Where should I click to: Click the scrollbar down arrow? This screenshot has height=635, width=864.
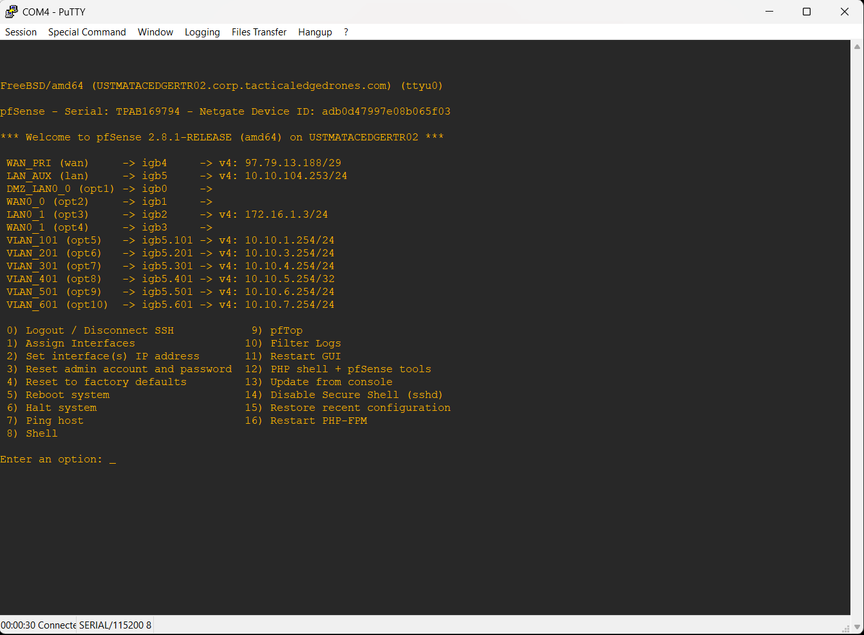tap(857, 627)
